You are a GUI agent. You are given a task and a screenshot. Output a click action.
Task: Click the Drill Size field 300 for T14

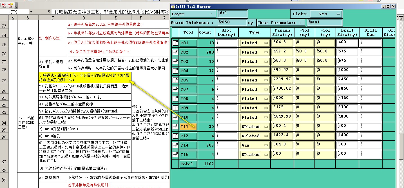coord(347,145)
